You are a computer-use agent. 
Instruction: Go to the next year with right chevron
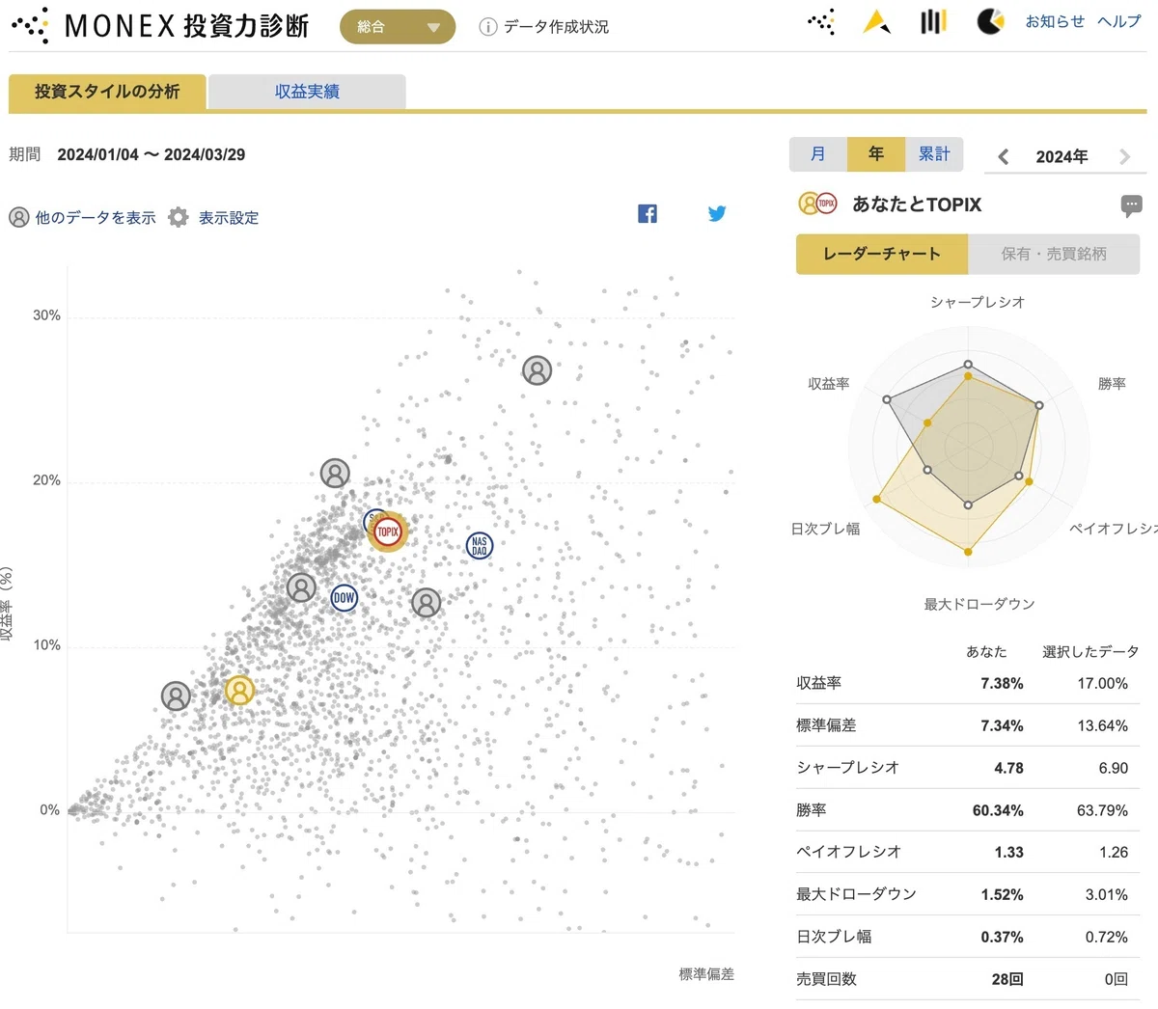(x=1124, y=156)
